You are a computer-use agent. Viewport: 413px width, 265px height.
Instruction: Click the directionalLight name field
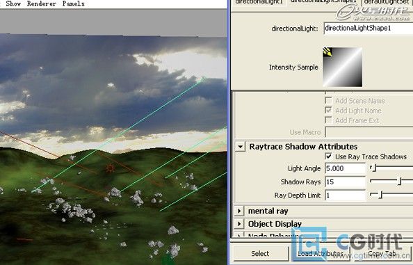click(x=369, y=29)
